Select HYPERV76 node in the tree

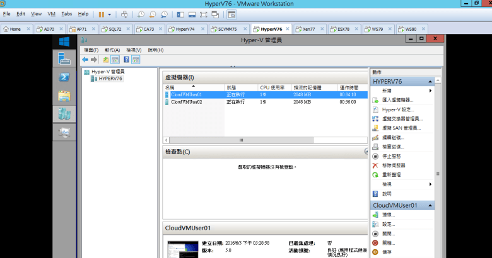point(110,79)
